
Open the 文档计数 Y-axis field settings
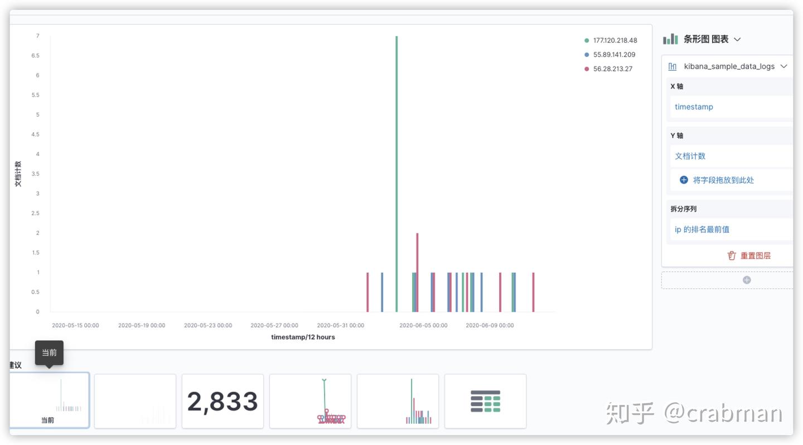coord(690,156)
